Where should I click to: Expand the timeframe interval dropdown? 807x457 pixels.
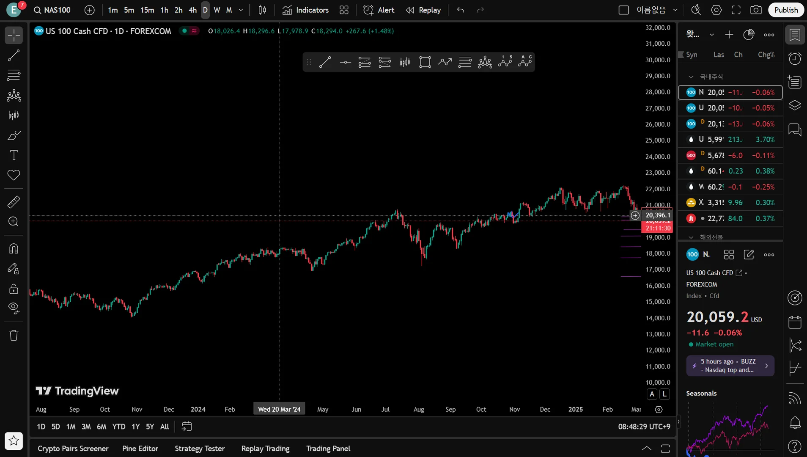[241, 10]
